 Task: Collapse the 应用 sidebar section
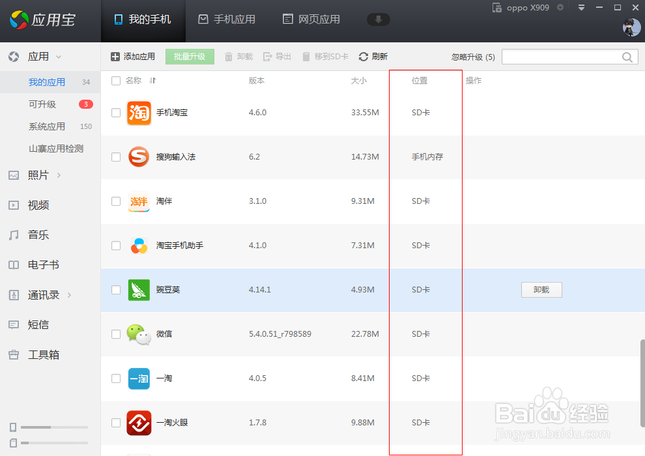(x=59, y=57)
